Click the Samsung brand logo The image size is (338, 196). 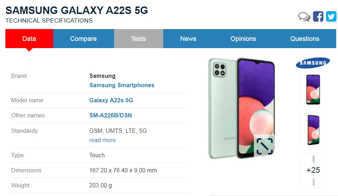pyautogui.click(x=313, y=63)
